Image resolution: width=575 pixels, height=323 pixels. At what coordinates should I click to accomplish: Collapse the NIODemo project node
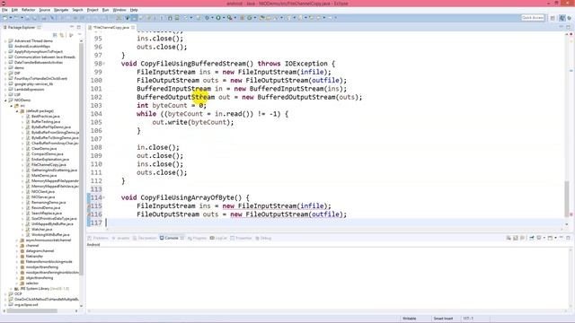pos(5,100)
